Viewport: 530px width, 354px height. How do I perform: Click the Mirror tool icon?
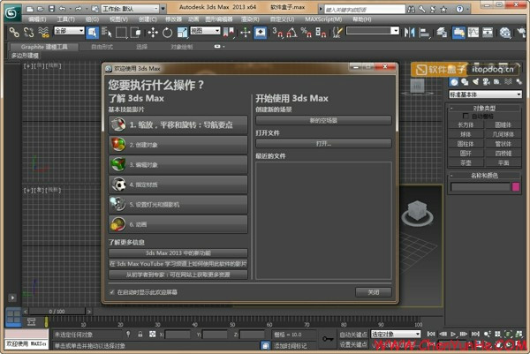[409, 33]
